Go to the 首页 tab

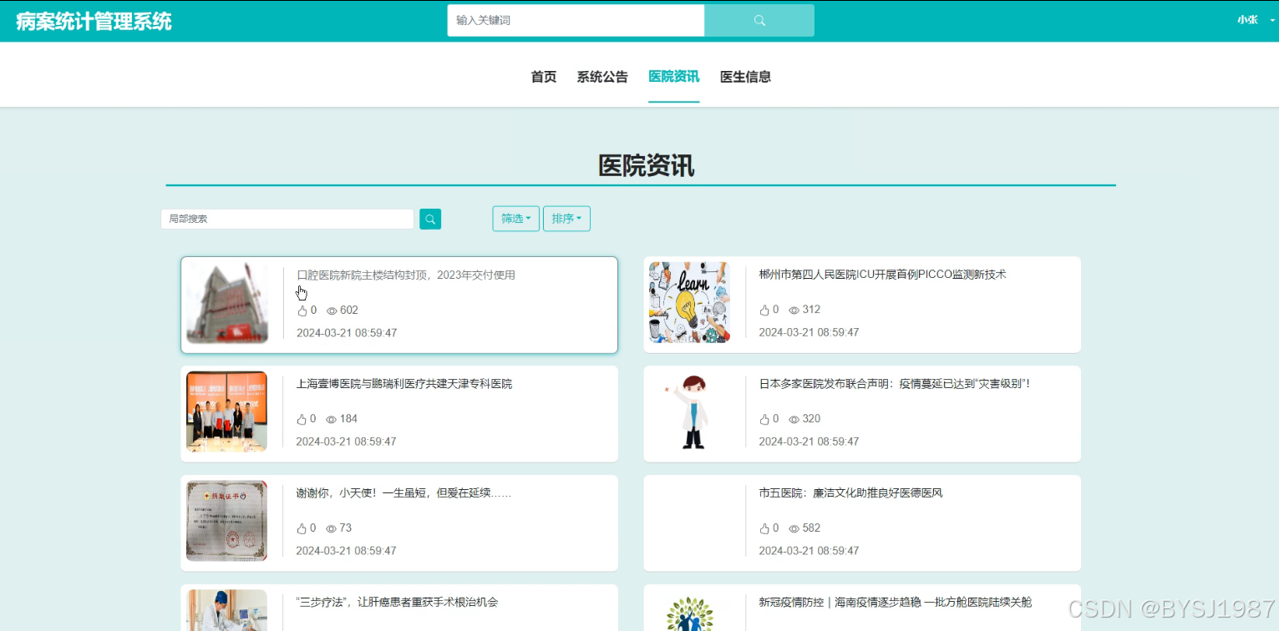coord(544,77)
